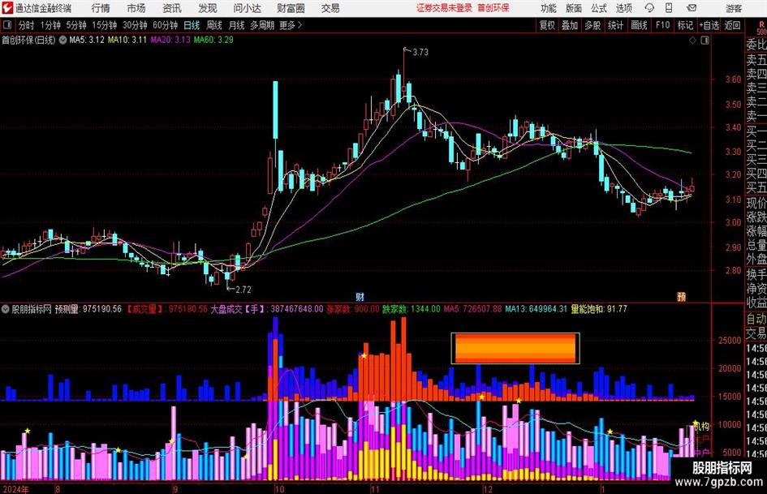Screen dimensions: 767x494
Task: Open the 发现 menu
Action: [208, 8]
